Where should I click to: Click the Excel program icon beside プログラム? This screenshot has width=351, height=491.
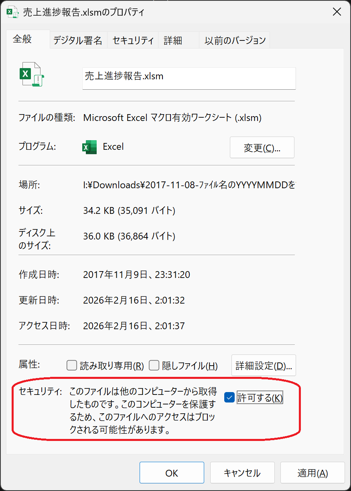[89, 147]
